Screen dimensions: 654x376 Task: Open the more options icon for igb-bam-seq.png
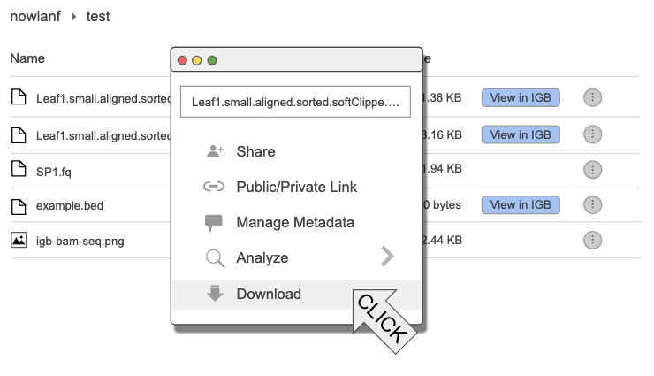[593, 240]
